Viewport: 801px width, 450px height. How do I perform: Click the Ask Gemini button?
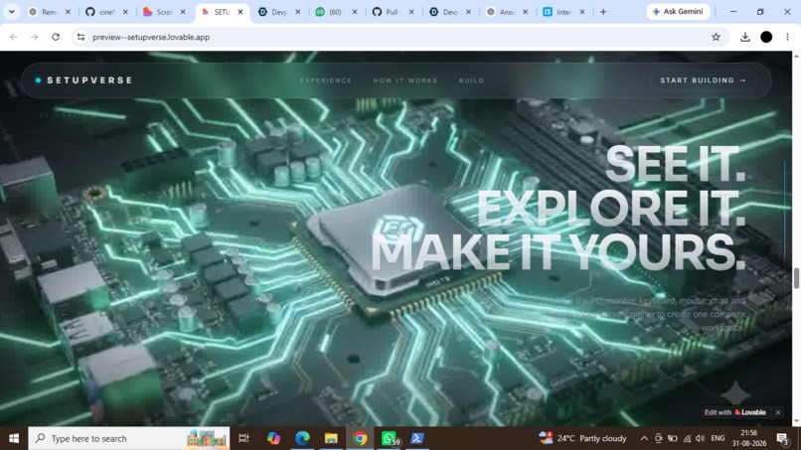(678, 11)
